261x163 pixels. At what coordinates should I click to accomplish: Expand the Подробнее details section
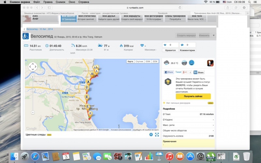[169, 109]
